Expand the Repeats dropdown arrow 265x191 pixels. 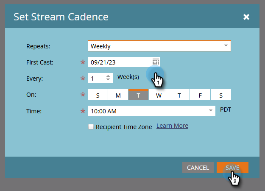[226, 45]
